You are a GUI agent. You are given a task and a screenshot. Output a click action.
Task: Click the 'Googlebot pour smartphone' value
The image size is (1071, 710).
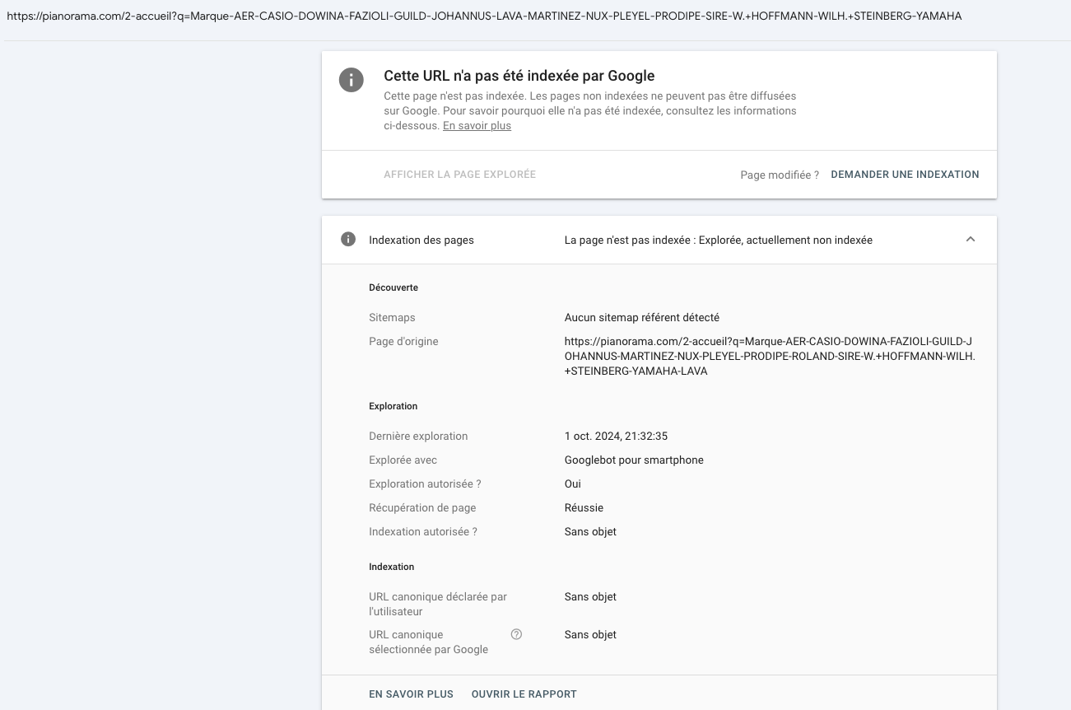point(634,460)
